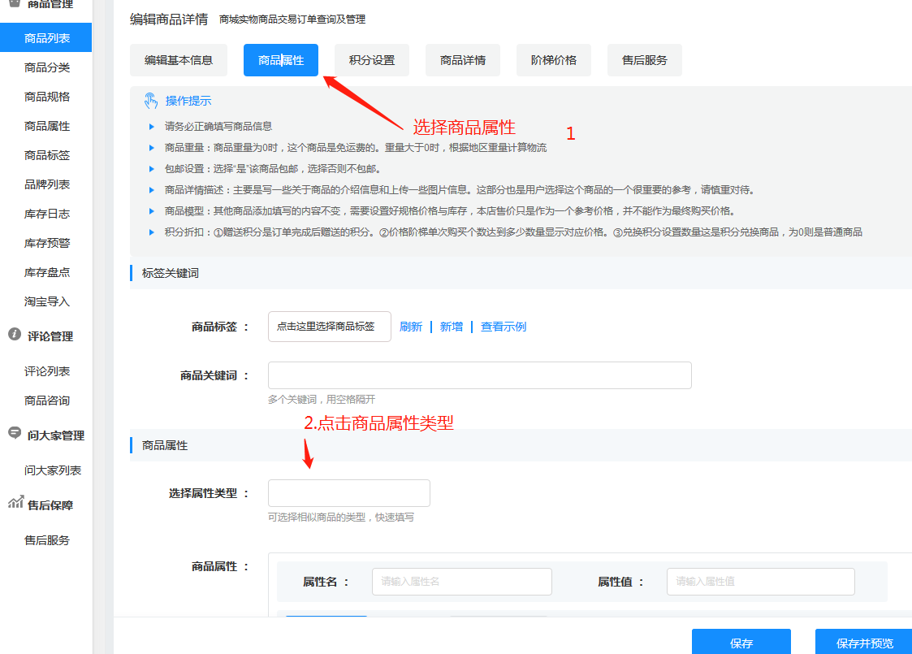
Task: Select the 阶梯价格 tab
Action: (553, 59)
